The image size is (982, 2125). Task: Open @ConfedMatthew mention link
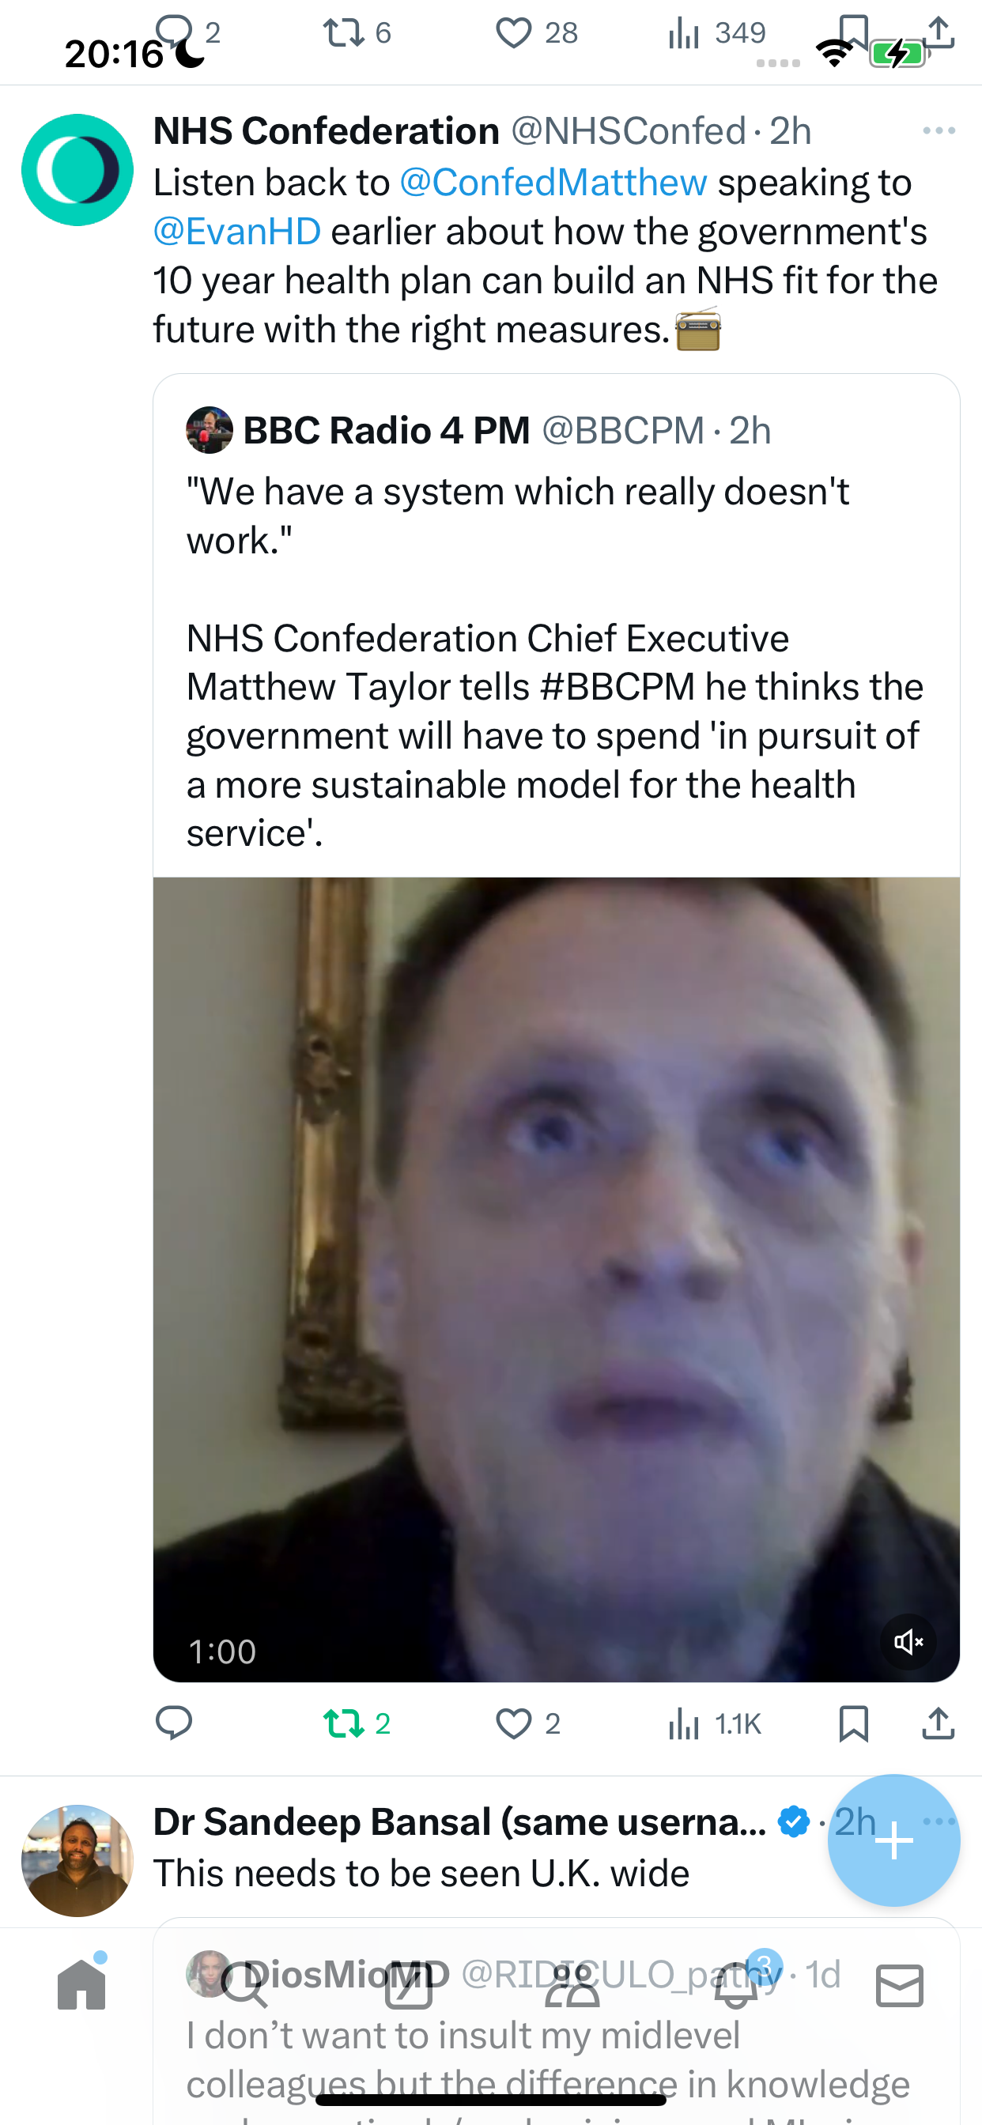tap(553, 183)
